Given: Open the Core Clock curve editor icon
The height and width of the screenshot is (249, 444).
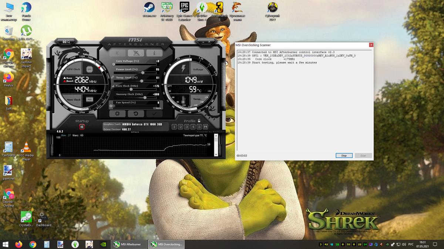Looking at the screenshot, I should click(x=113, y=86).
